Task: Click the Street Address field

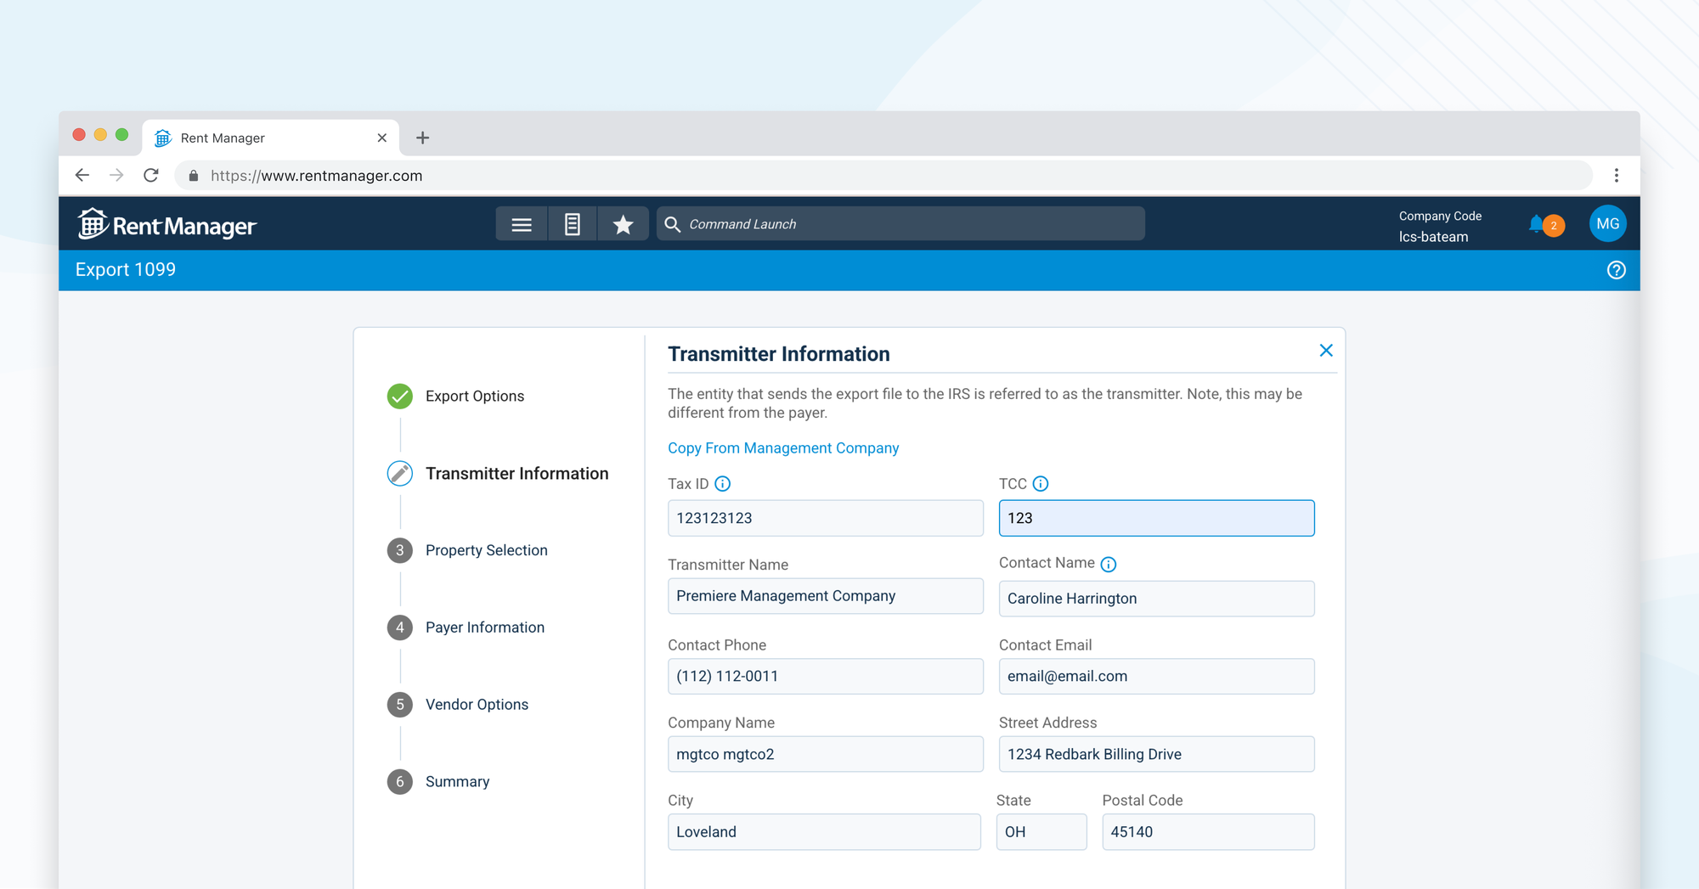Action: coord(1156,754)
